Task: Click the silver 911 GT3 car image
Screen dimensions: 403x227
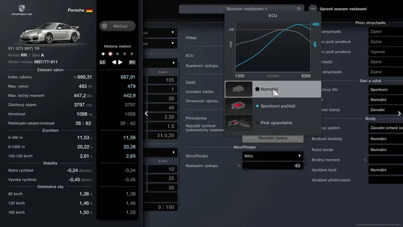Action: click(50, 33)
